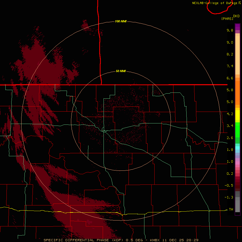
Task: Select the 1.0 scale value
Action: tap(230, 162)
